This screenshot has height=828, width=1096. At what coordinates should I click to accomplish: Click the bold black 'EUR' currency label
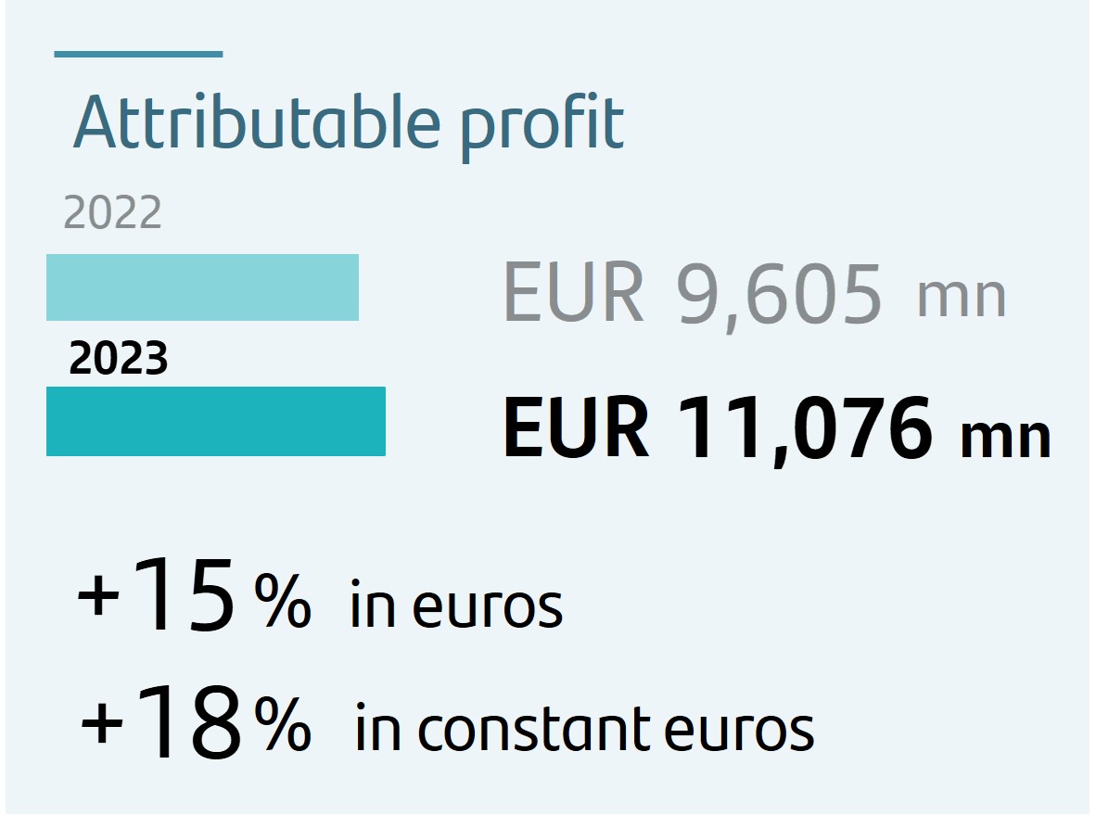pos(576,427)
